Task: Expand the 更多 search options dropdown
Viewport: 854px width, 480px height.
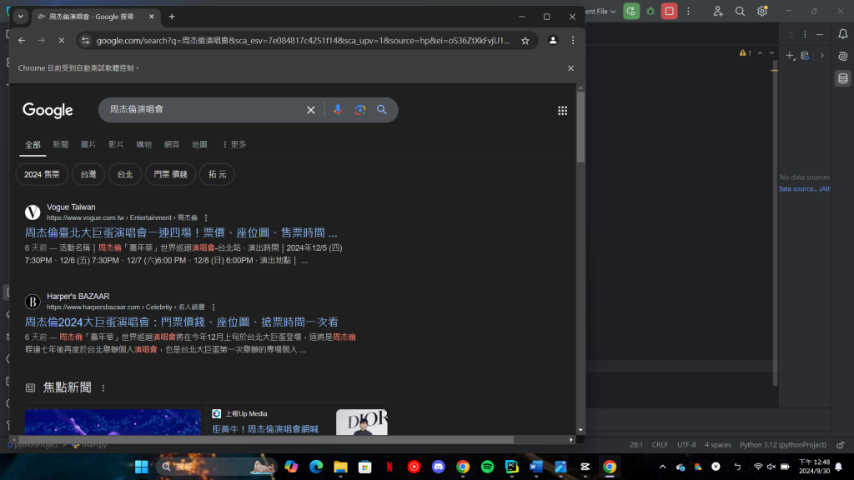Action: 234,144
